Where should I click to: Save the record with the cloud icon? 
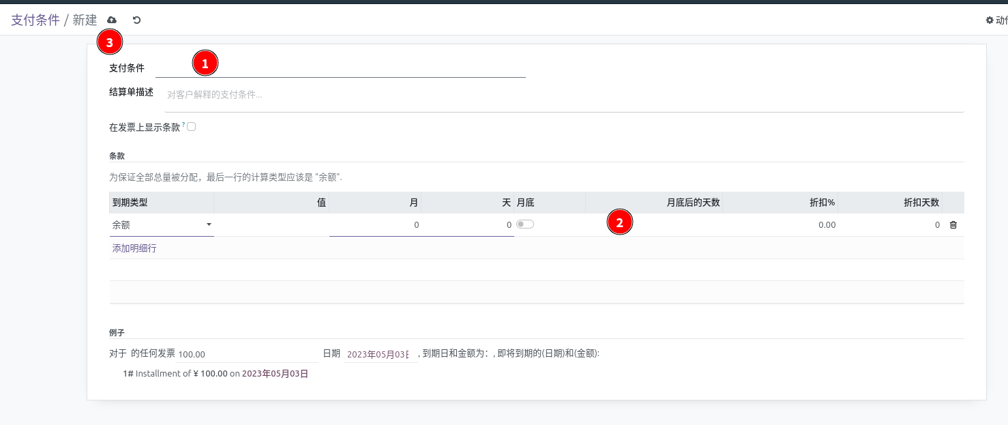click(x=112, y=20)
